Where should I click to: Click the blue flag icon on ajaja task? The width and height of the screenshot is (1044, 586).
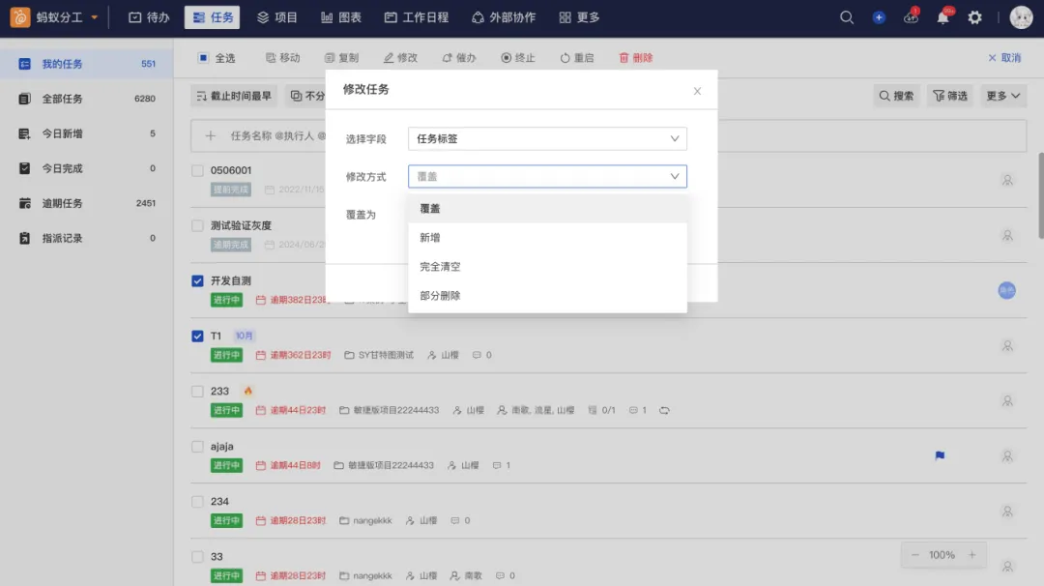point(940,455)
